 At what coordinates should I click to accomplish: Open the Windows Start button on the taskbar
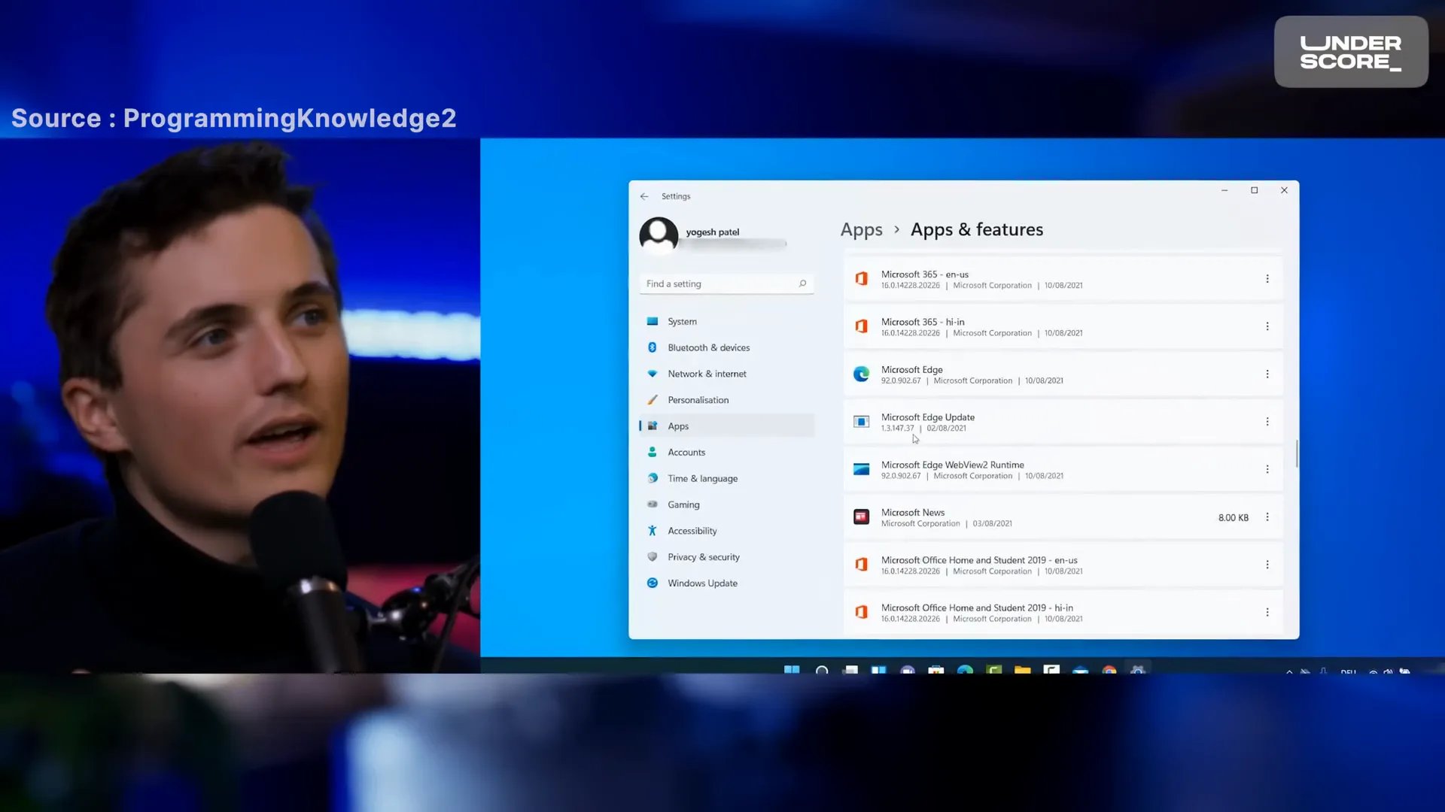792,669
